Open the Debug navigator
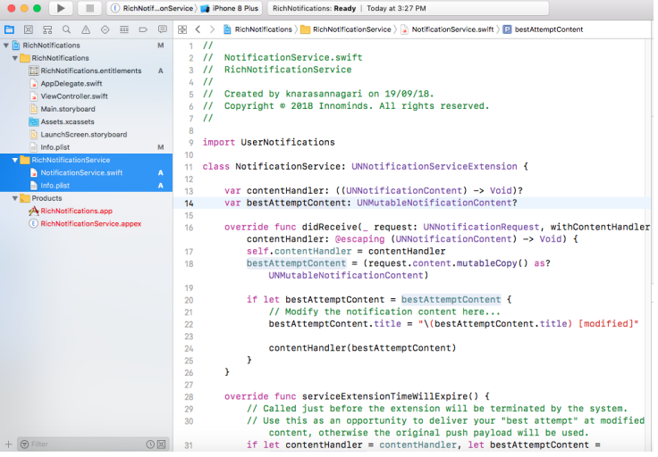Viewport: 658px width, 457px height. pyautogui.click(x=124, y=29)
